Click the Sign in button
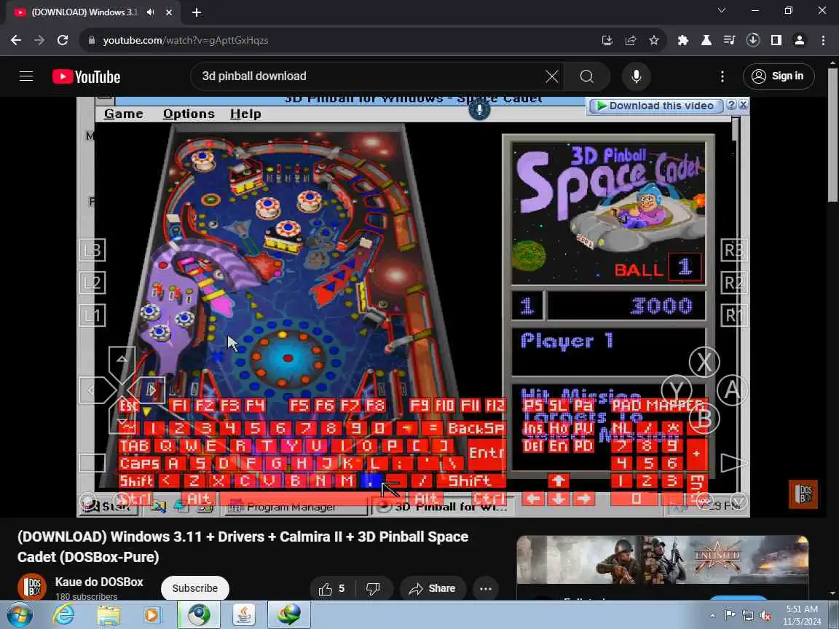Image resolution: width=839 pixels, height=629 pixels. 779,76
